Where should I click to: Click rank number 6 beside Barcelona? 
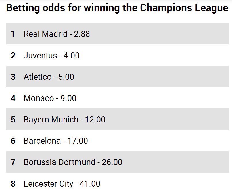[13, 141]
